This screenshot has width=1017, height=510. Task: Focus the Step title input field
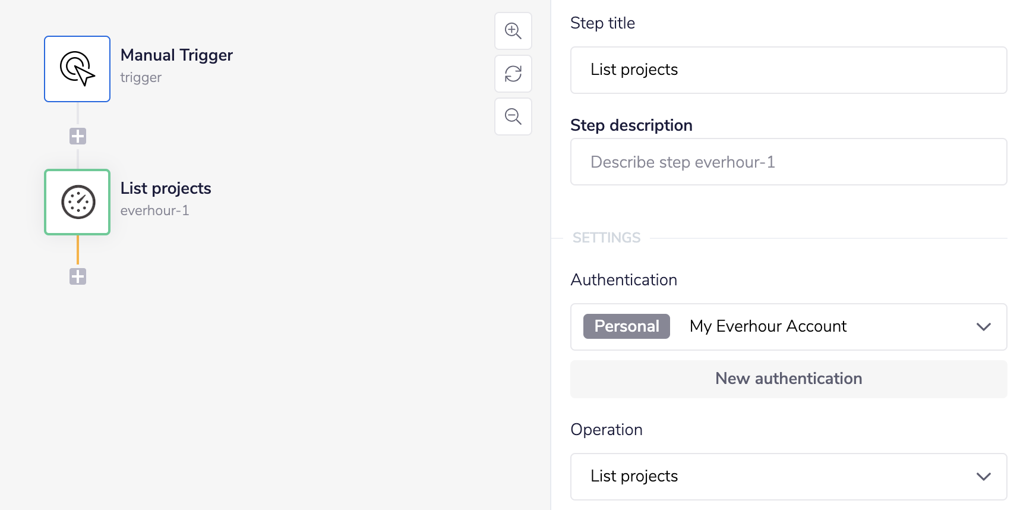pos(788,70)
